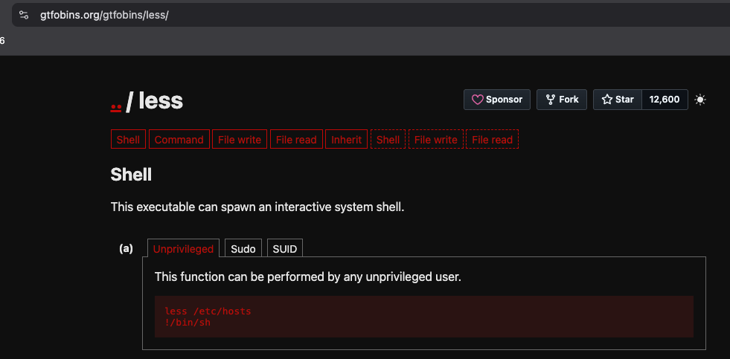The image size is (730, 359).
Task: Click the solid-bordered File read tag
Action: pos(296,140)
